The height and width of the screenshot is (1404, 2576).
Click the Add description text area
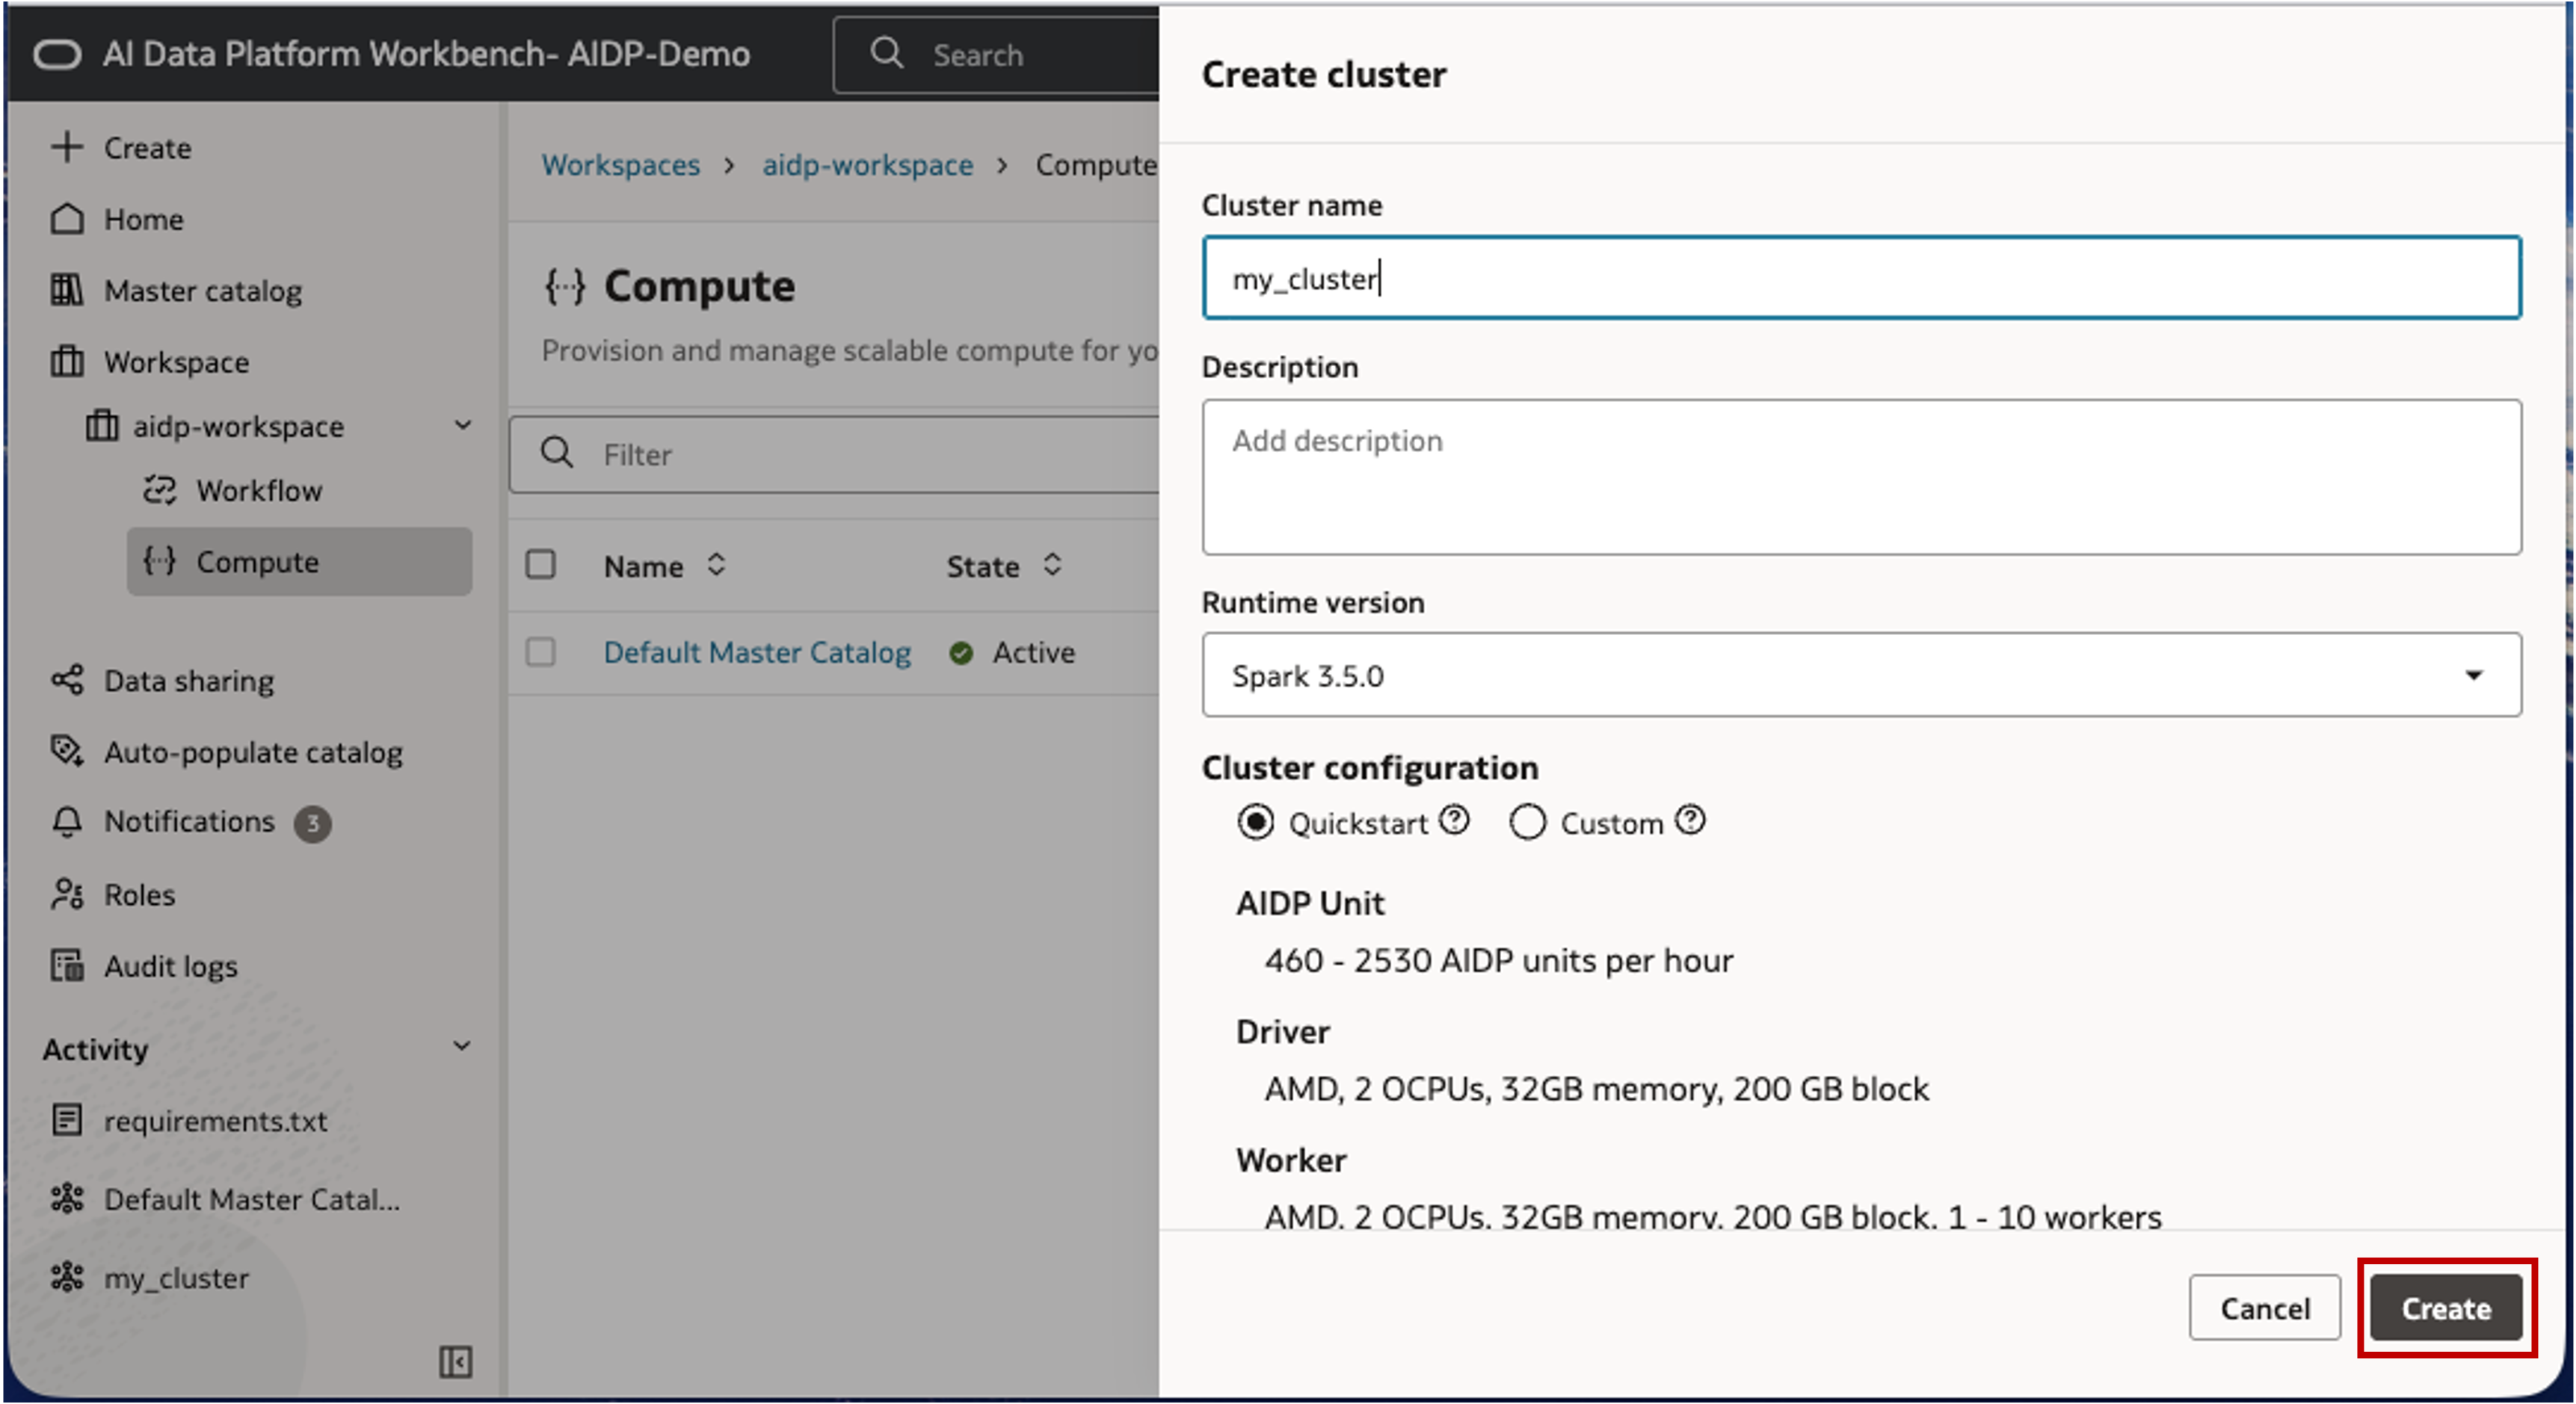point(1861,477)
